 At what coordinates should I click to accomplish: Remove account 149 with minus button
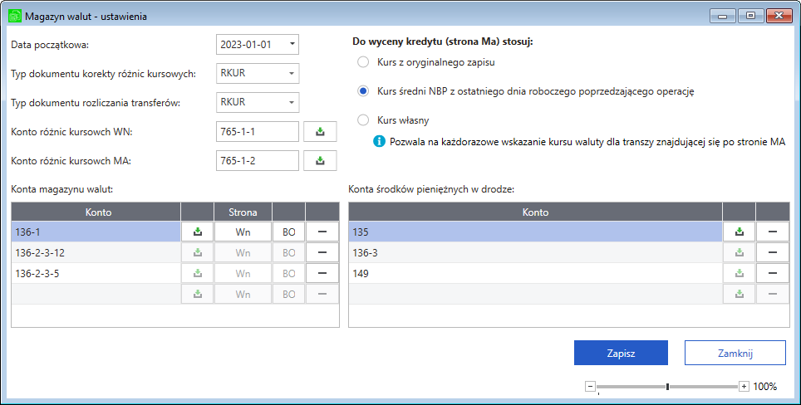click(772, 273)
